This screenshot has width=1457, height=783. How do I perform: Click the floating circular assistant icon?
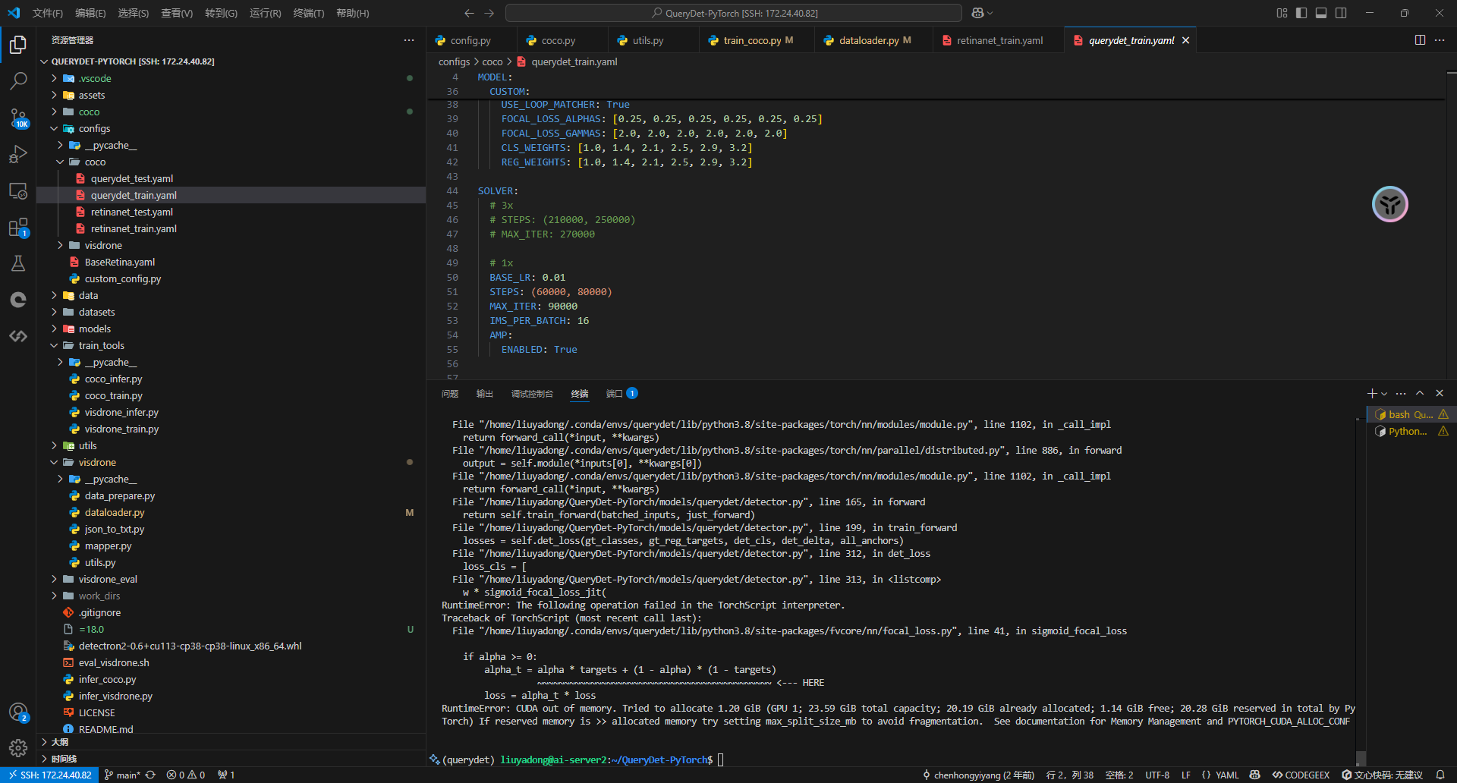[x=1389, y=204]
